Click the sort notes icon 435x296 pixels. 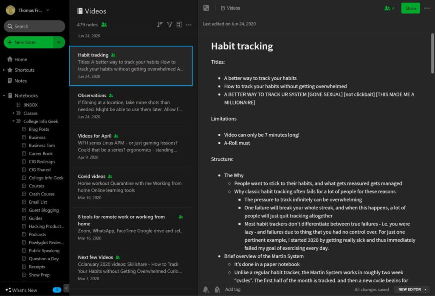tap(160, 25)
